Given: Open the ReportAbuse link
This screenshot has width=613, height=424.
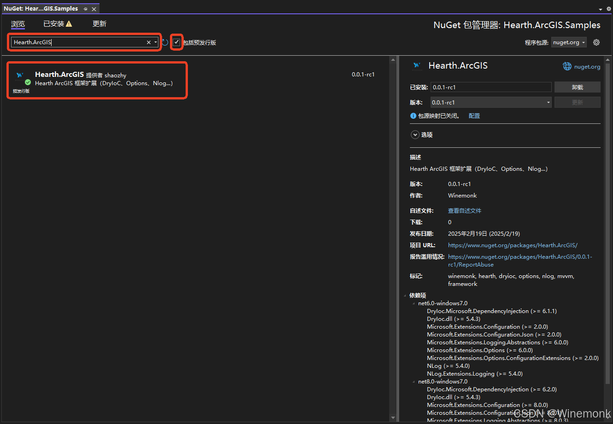Looking at the screenshot, I should 520,261.
